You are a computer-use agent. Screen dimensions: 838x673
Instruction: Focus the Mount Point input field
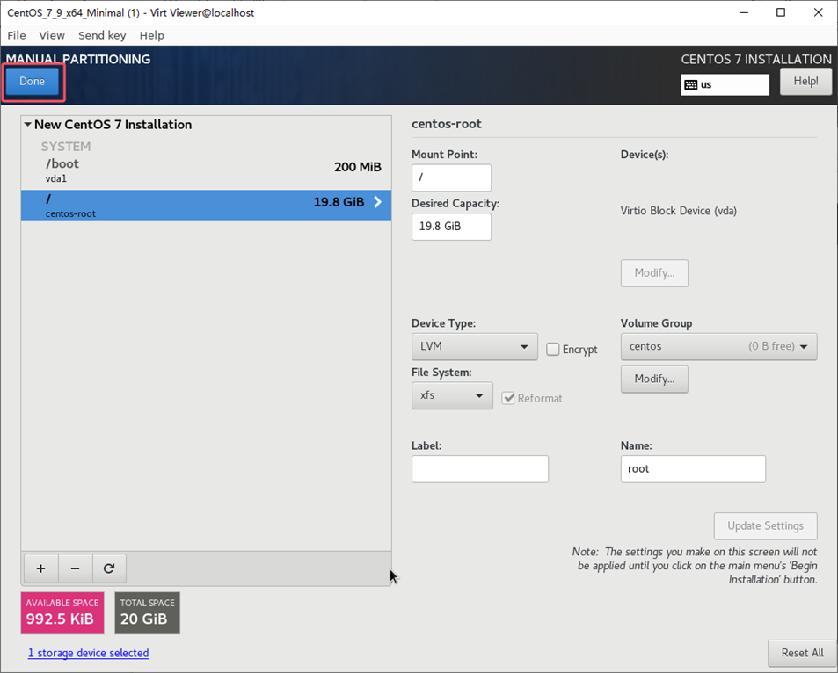(x=452, y=177)
